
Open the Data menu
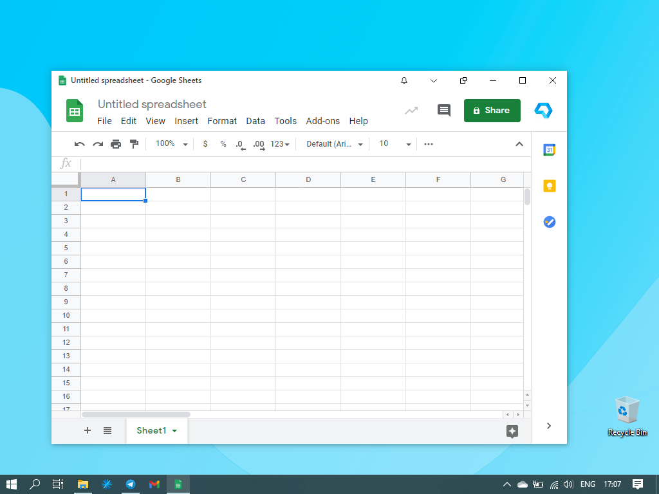tap(255, 121)
